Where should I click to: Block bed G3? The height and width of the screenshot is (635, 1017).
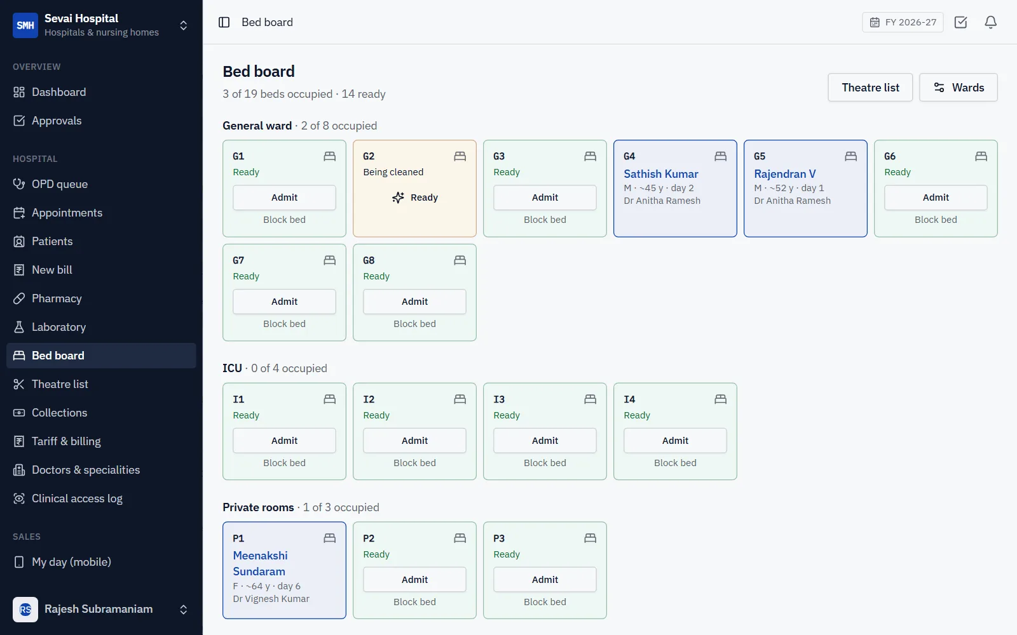point(545,220)
